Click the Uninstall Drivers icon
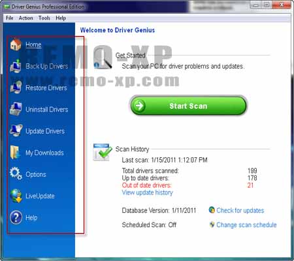Image resolution: width=294 pixels, height=261 pixels. (16, 109)
